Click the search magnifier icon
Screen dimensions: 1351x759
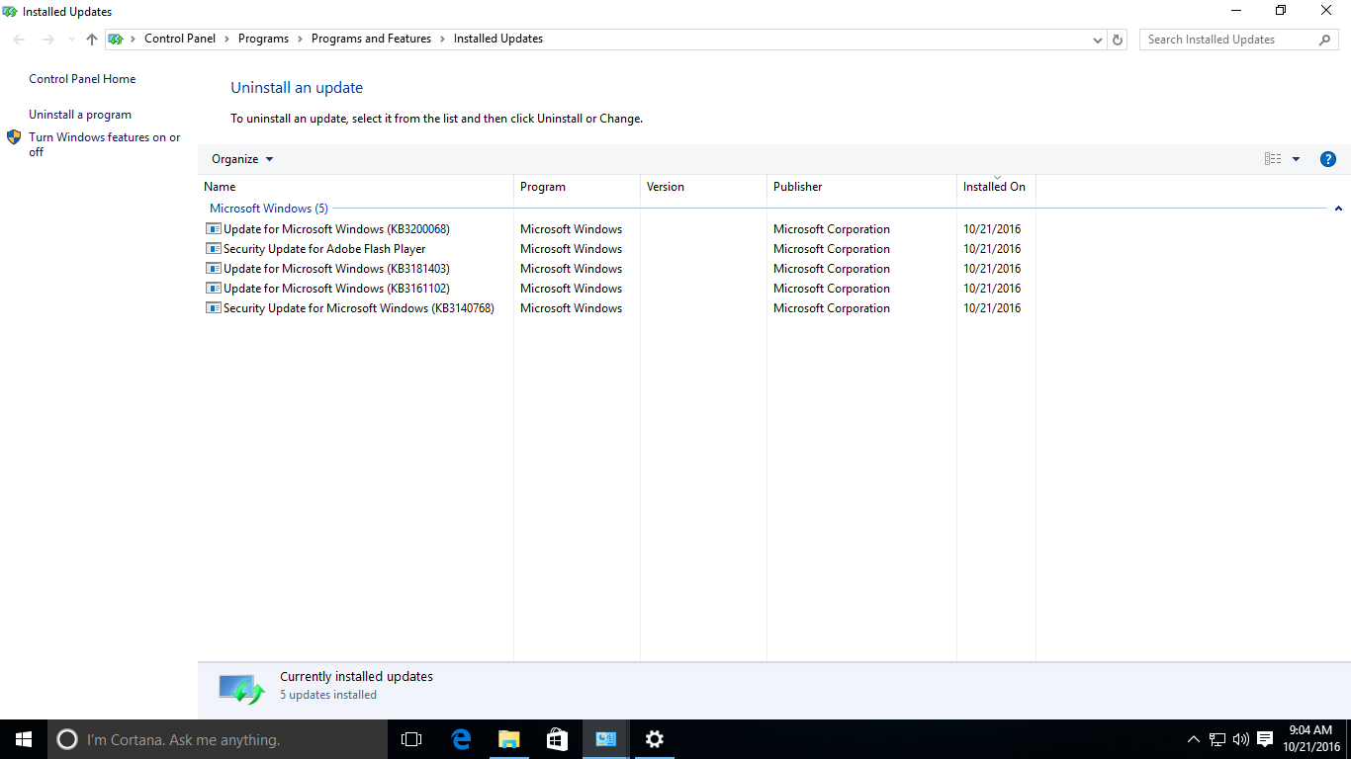(x=1325, y=40)
